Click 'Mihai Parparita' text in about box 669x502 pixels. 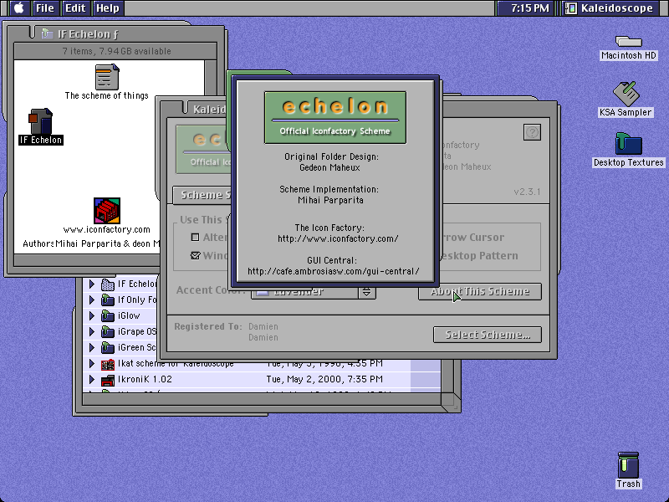click(330, 200)
